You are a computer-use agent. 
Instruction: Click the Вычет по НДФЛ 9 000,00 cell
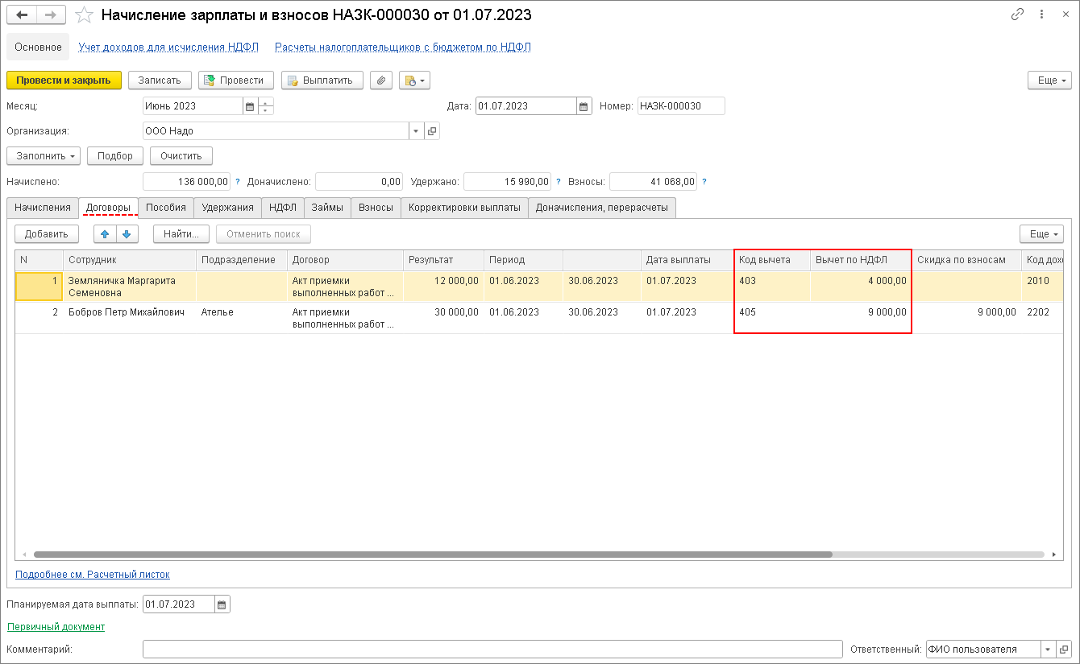861,318
